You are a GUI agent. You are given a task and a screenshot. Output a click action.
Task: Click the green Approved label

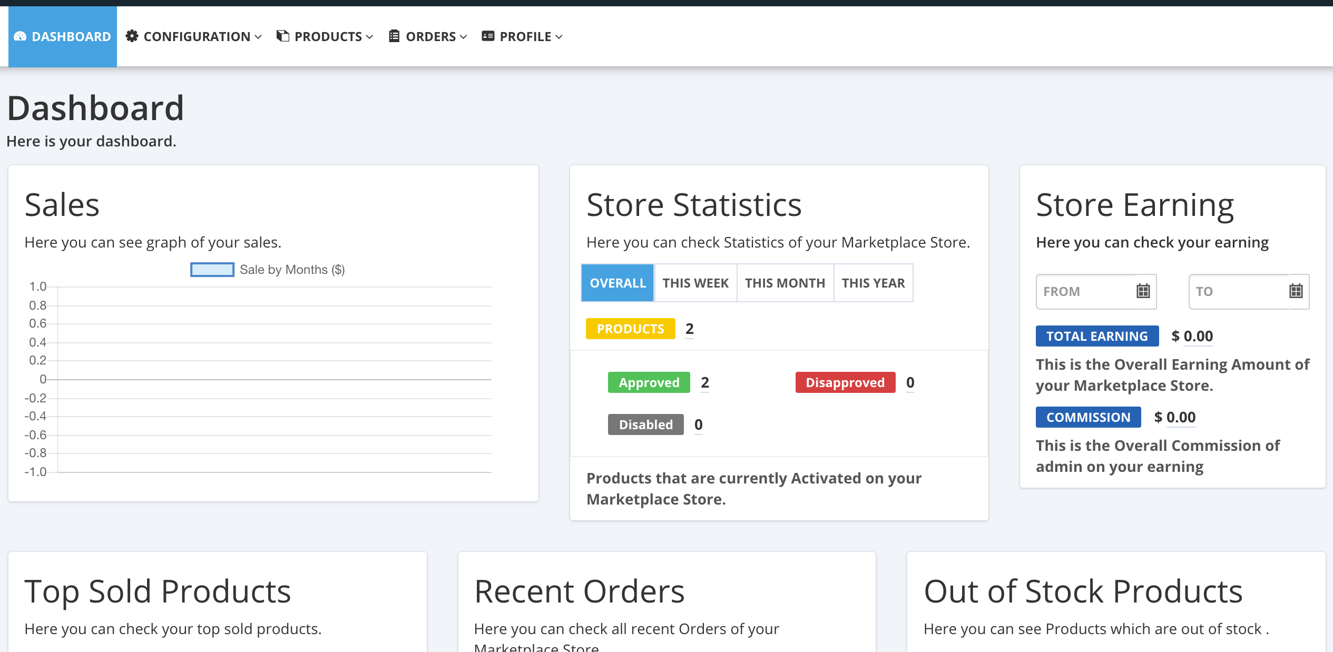pos(649,382)
